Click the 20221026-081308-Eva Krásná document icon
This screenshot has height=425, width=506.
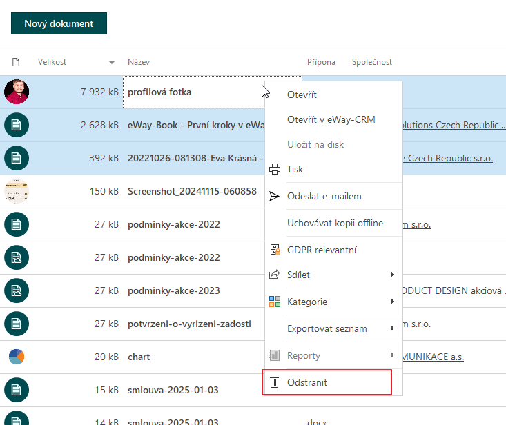tap(17, 158)
